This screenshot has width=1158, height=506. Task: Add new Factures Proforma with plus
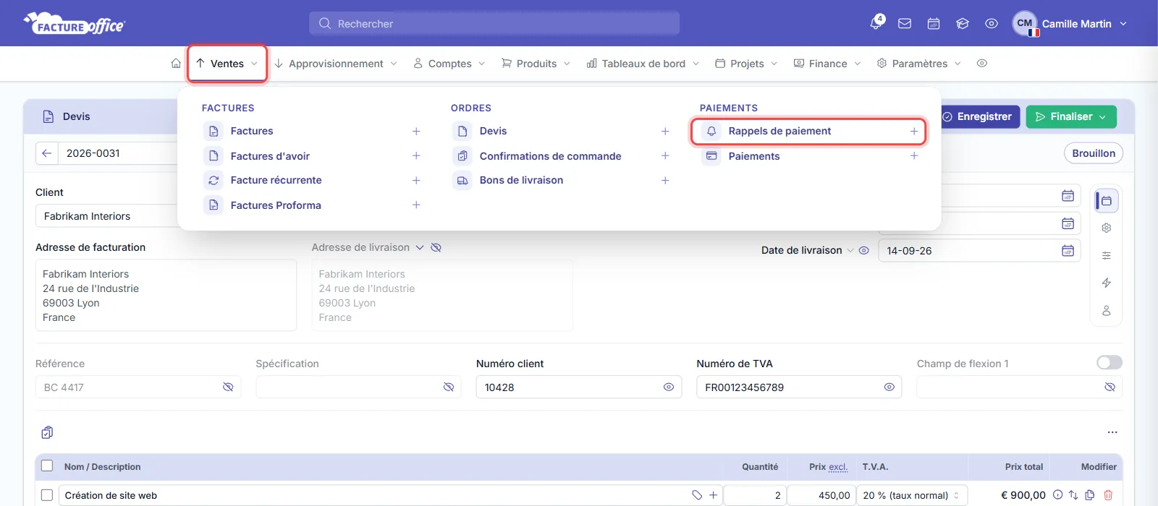416,205
